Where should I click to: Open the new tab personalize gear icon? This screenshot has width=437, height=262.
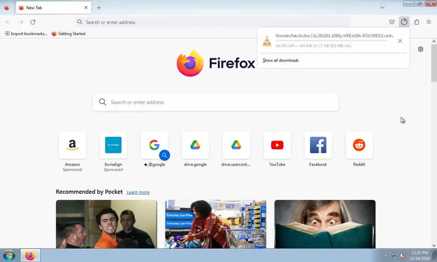coord(421,49)
